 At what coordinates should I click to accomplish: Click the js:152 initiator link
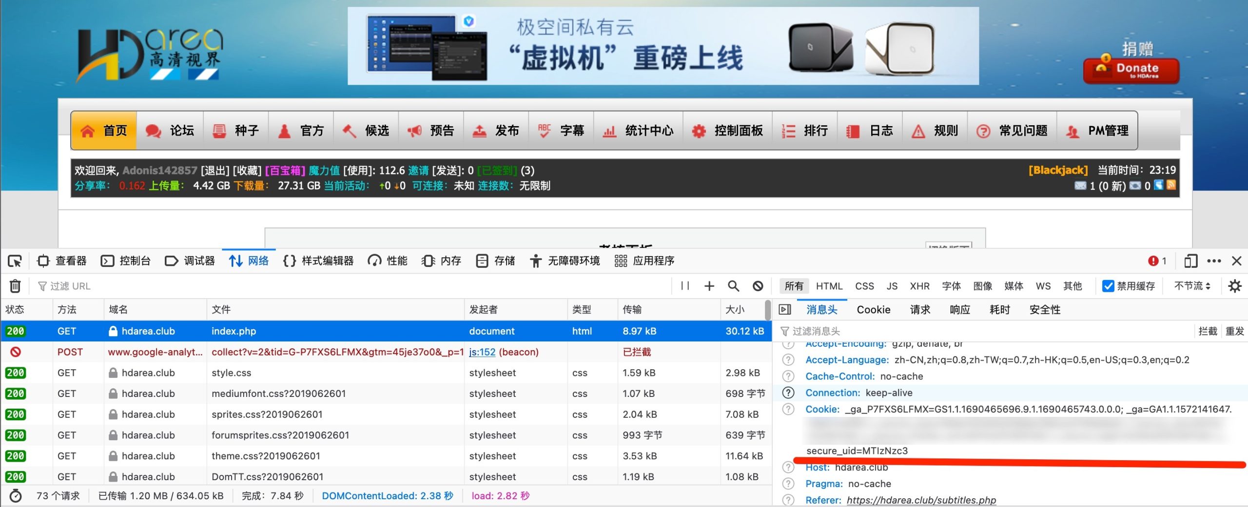[482, 352]
